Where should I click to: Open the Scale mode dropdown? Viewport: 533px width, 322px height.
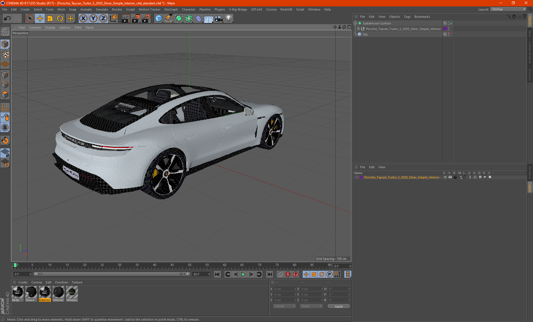(312, 306)
